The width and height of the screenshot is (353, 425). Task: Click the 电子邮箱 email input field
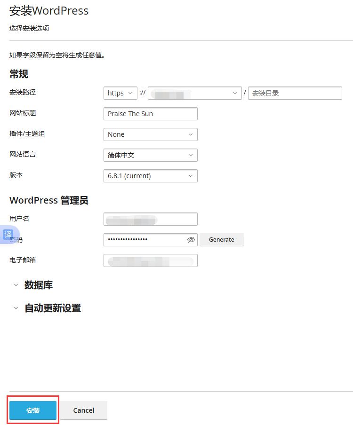[150, 260]
